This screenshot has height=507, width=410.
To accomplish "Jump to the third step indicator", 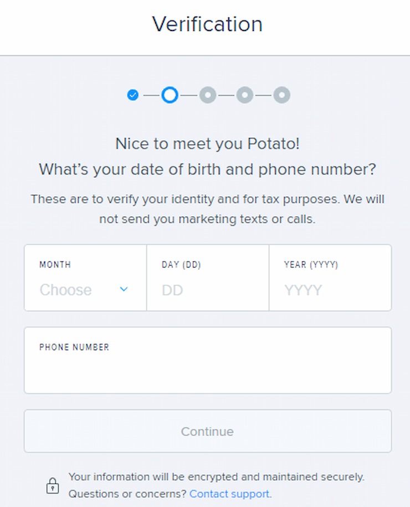I will 208,95.
